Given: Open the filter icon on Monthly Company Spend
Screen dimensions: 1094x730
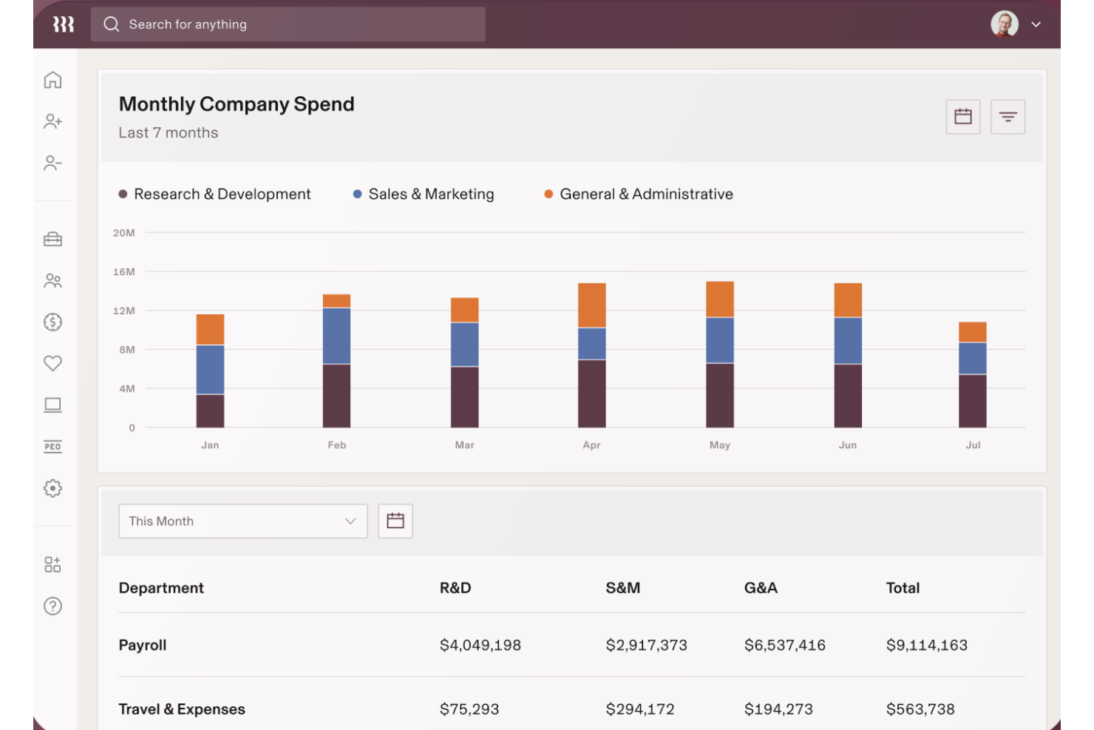Looking at the screenshot, I should pyautogui.click(x=1008, y=116).
